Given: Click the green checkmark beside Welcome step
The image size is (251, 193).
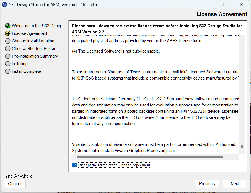Looking at the screenshot, I should point(8,26).
